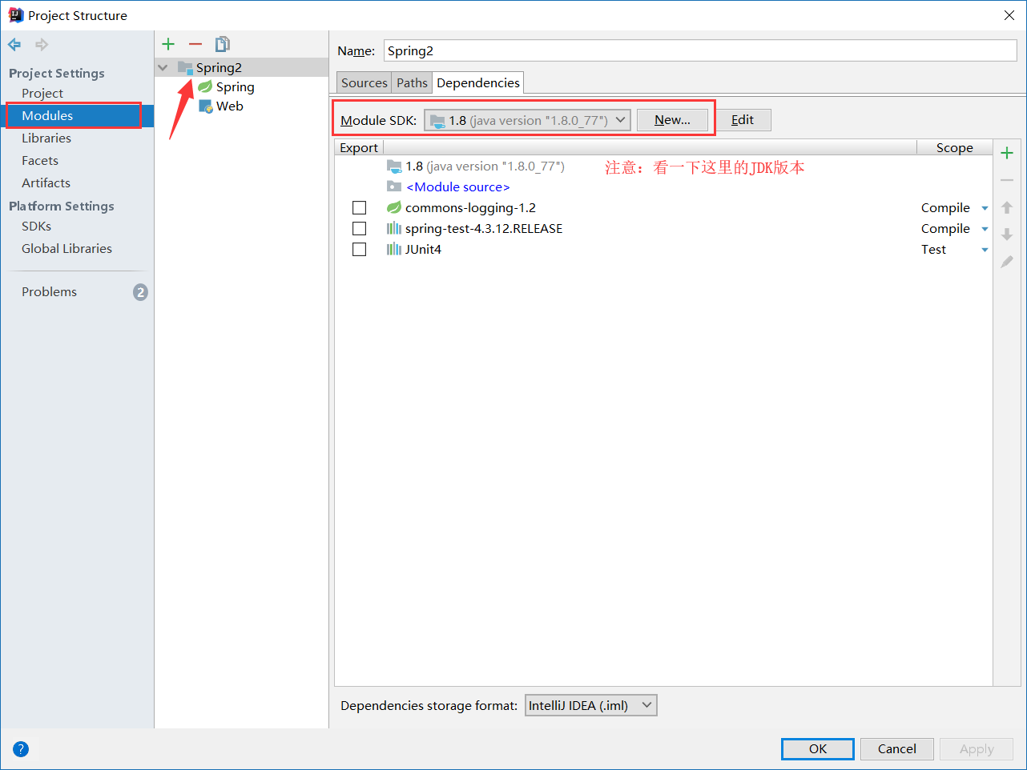Select the 1.8 java version dependency row
Viewport: 1027px width, 770px height.
485,166
